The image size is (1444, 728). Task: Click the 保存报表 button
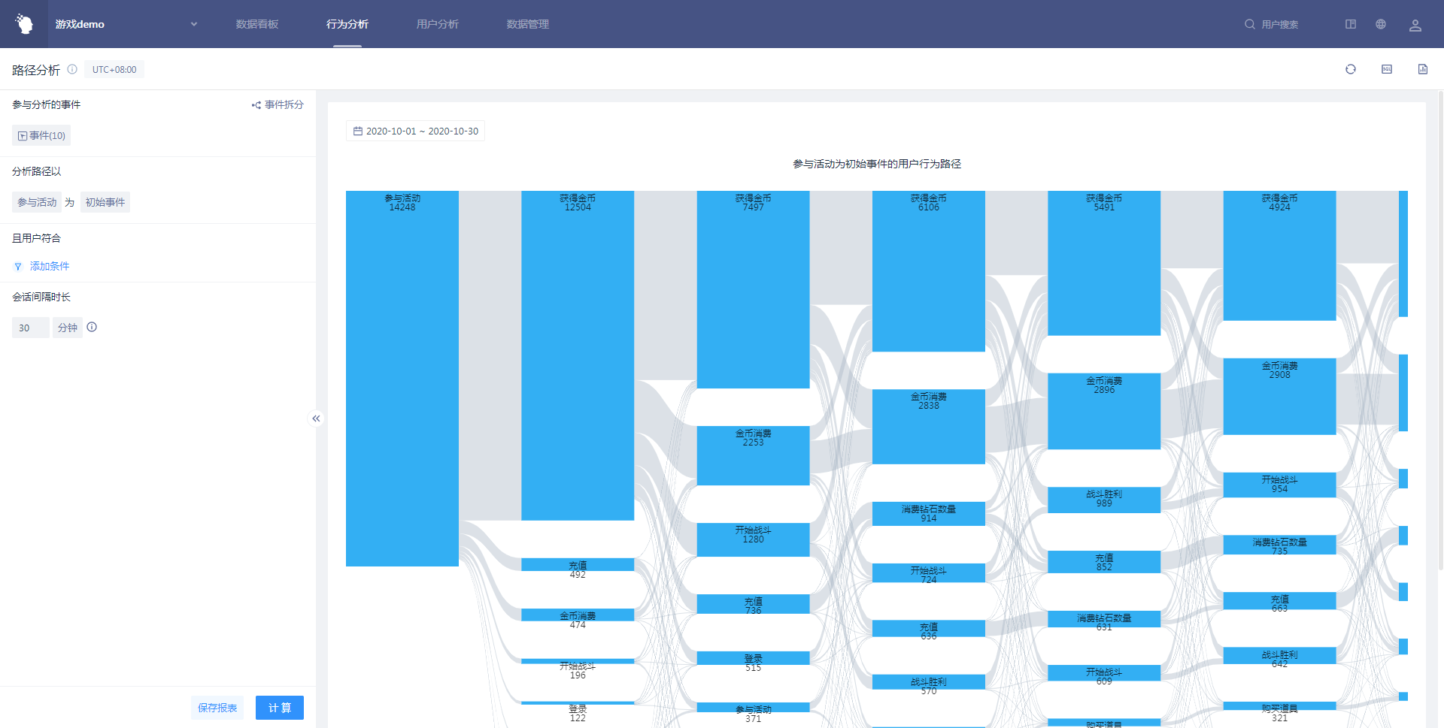[x=217, y=708]
